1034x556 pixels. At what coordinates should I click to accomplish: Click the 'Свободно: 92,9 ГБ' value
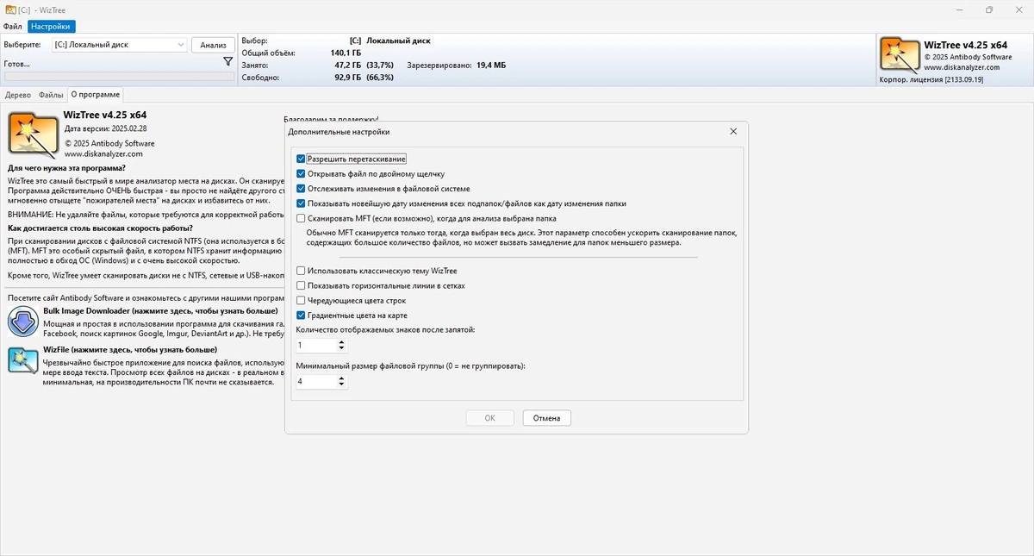346,77
